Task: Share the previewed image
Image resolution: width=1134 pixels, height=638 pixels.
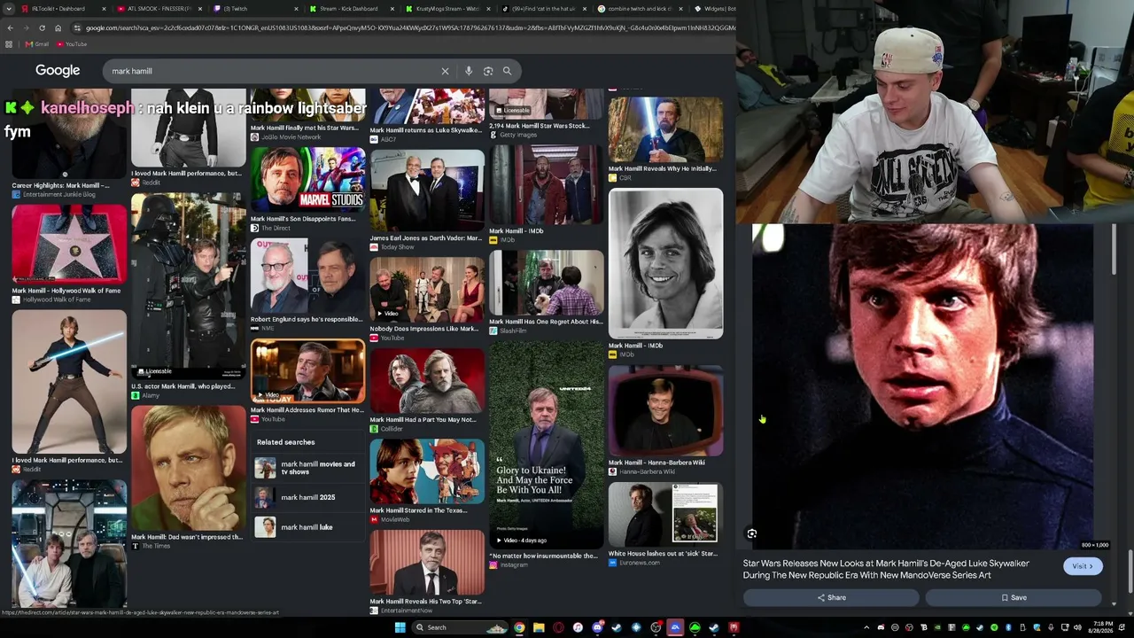Action: coord(831,598)
